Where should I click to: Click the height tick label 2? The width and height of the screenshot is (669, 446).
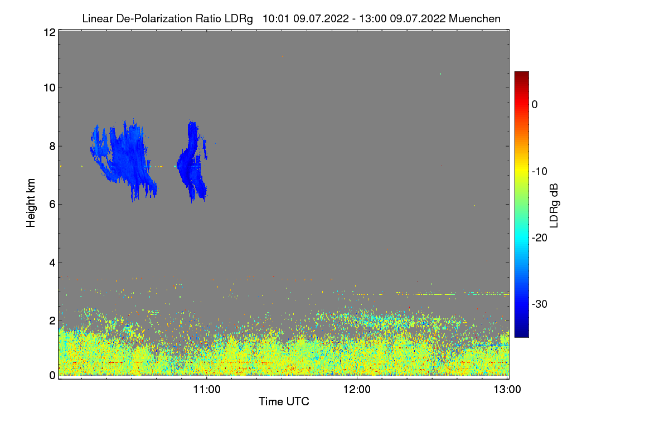[x=52, y=321]
